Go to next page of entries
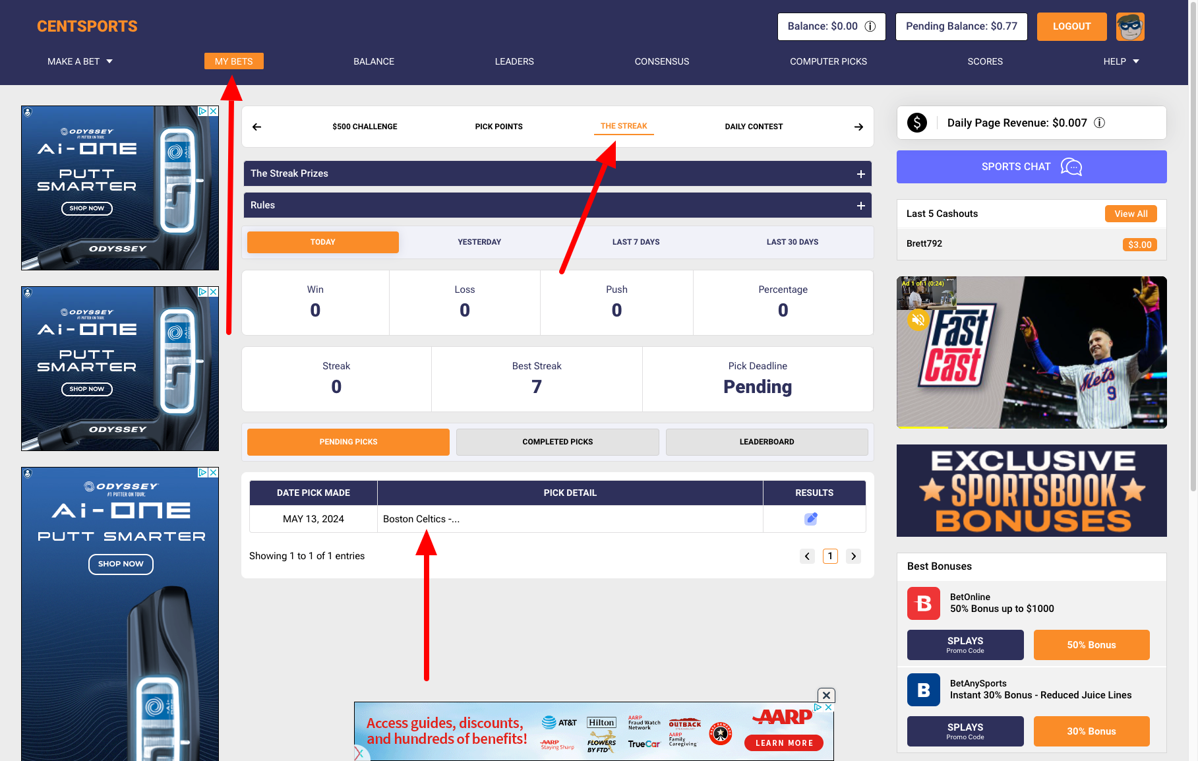The image size is (1198, 761). point(853,556)
